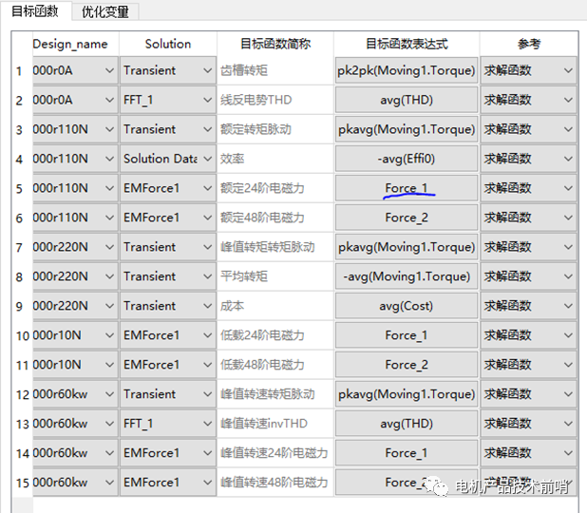Click pk2pk(Moving1.Torque) expression button
587x513 pixels.
click(x=407, y=70)
